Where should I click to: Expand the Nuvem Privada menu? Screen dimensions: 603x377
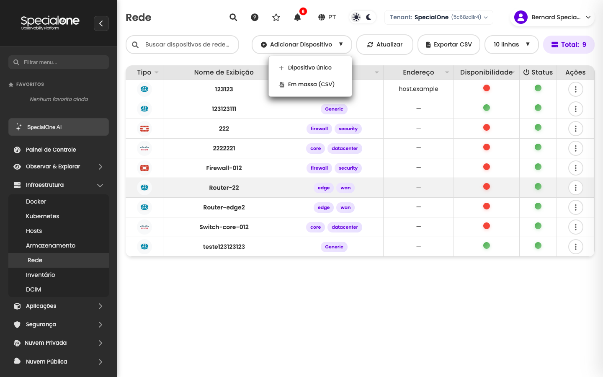tap(59, 343)
